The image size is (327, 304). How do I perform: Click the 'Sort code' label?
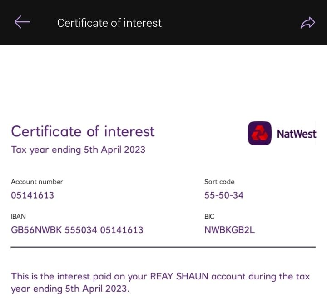pyautogui.click(x=219, y=182)
